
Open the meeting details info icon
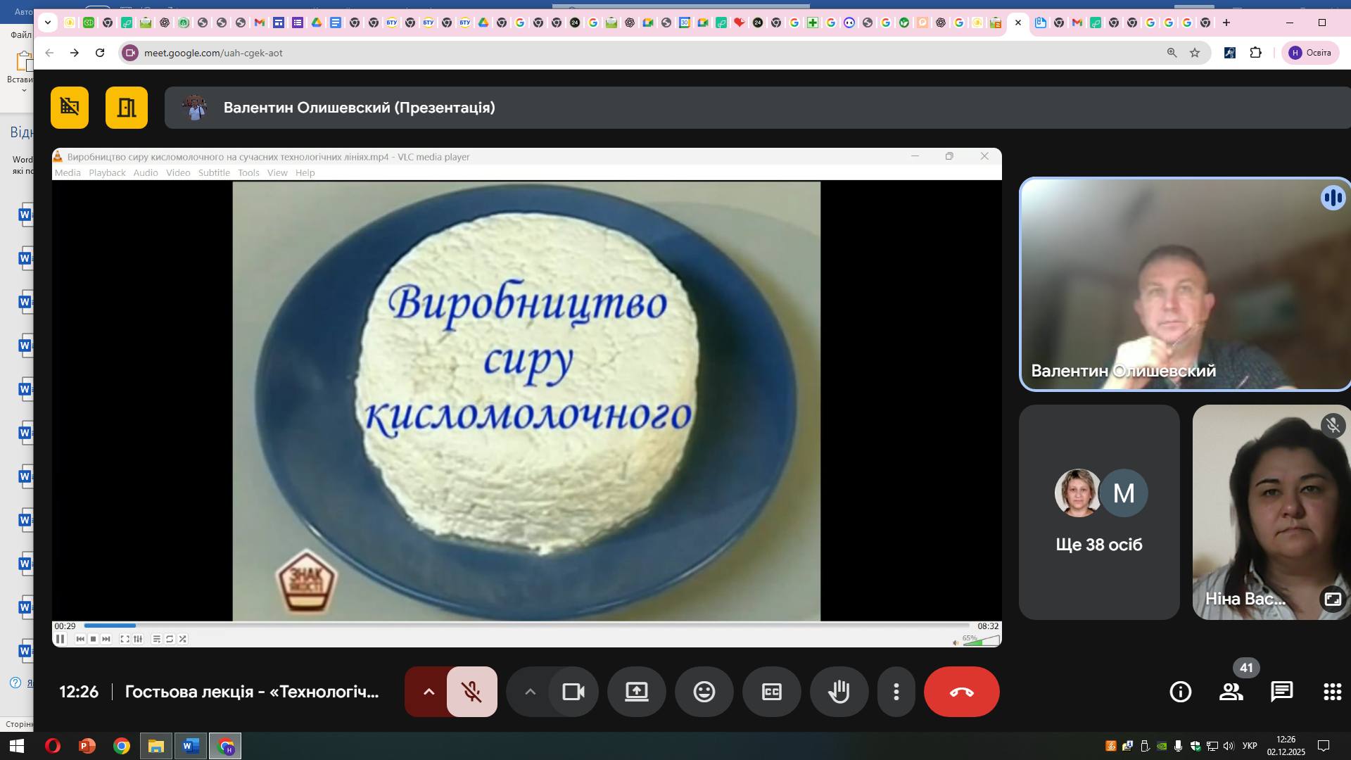pyautogui.click(x=1180, y=692)
